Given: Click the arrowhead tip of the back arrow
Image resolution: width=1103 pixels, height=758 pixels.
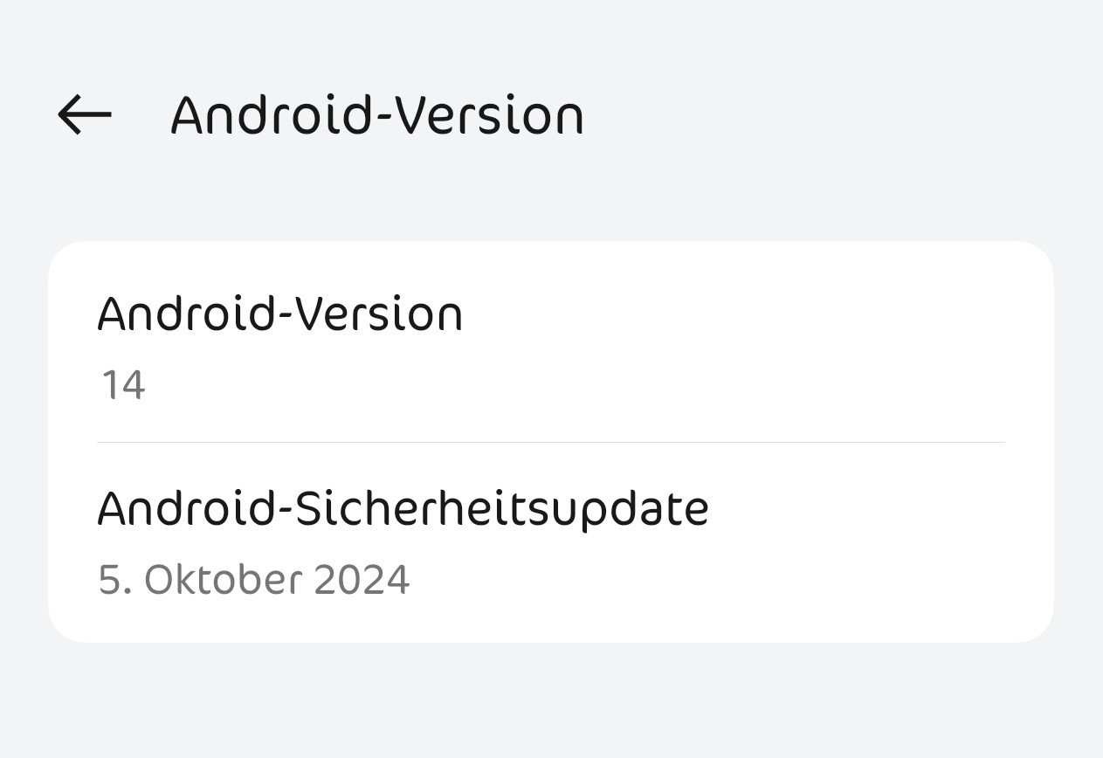Looking at the screenshot, I should click(63, 115).
